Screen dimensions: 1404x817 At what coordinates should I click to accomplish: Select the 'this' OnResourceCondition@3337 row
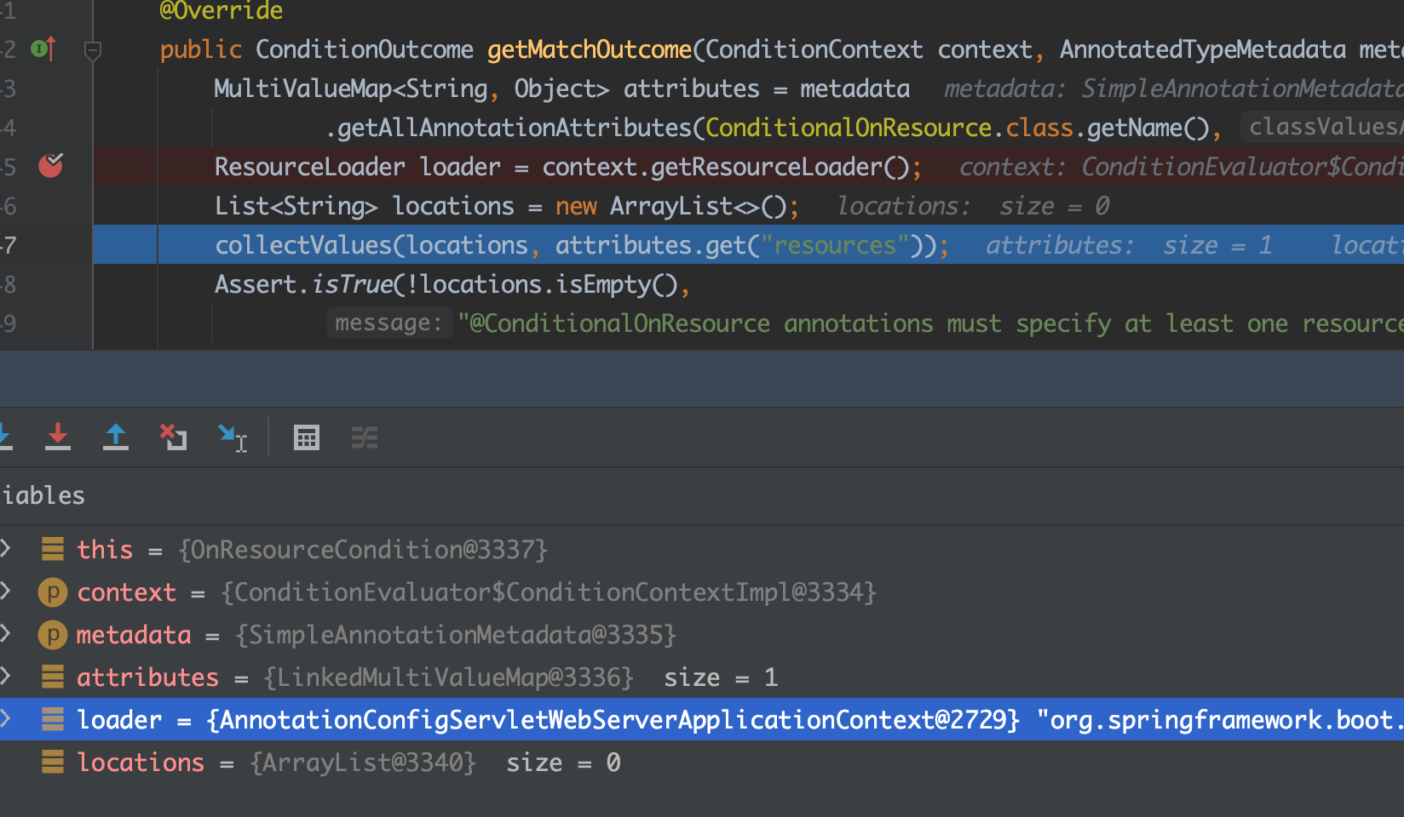coord(702,549)
